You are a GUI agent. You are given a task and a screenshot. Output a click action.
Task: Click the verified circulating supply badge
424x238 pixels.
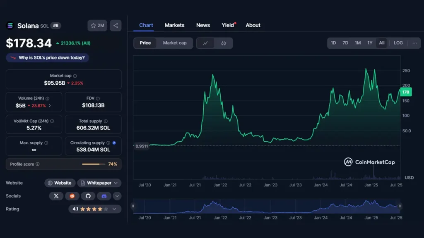coord(114,143)
